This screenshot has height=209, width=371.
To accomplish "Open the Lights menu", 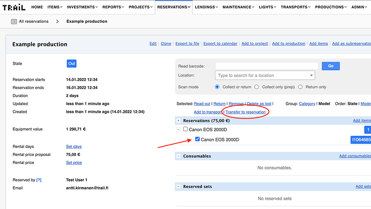I will click(x=267, y=7).
